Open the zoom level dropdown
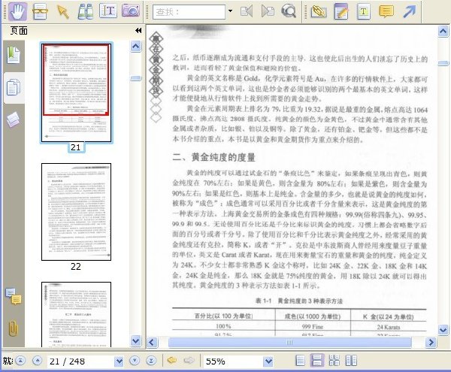451x372 pixels. [x=268, y=361]
